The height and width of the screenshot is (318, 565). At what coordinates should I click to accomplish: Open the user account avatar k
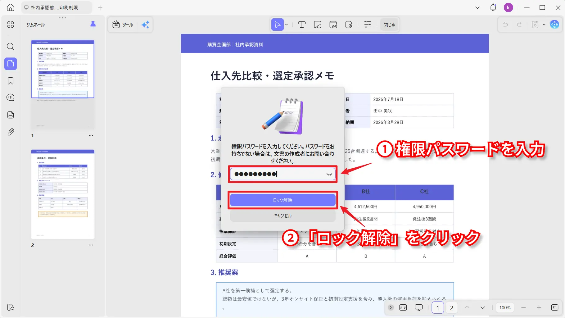[508, 7]
